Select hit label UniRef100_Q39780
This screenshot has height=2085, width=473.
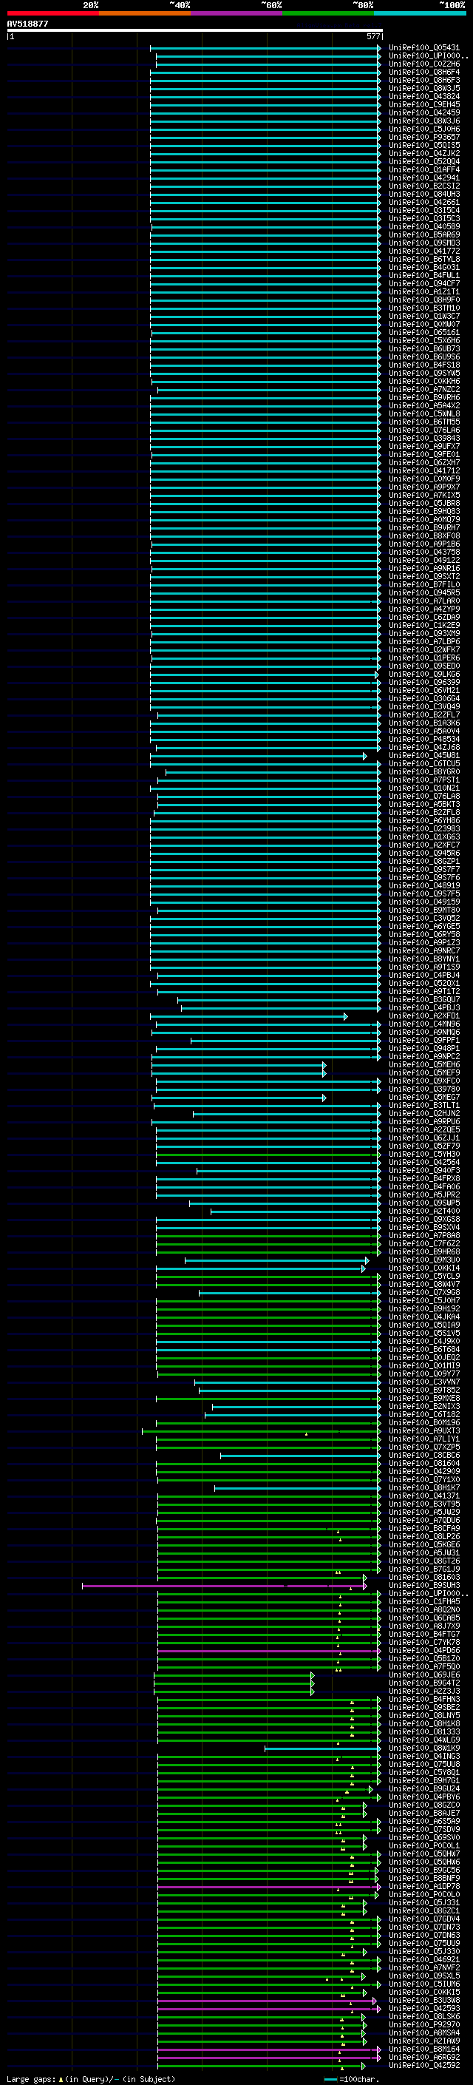click(x=424, y=1089)
